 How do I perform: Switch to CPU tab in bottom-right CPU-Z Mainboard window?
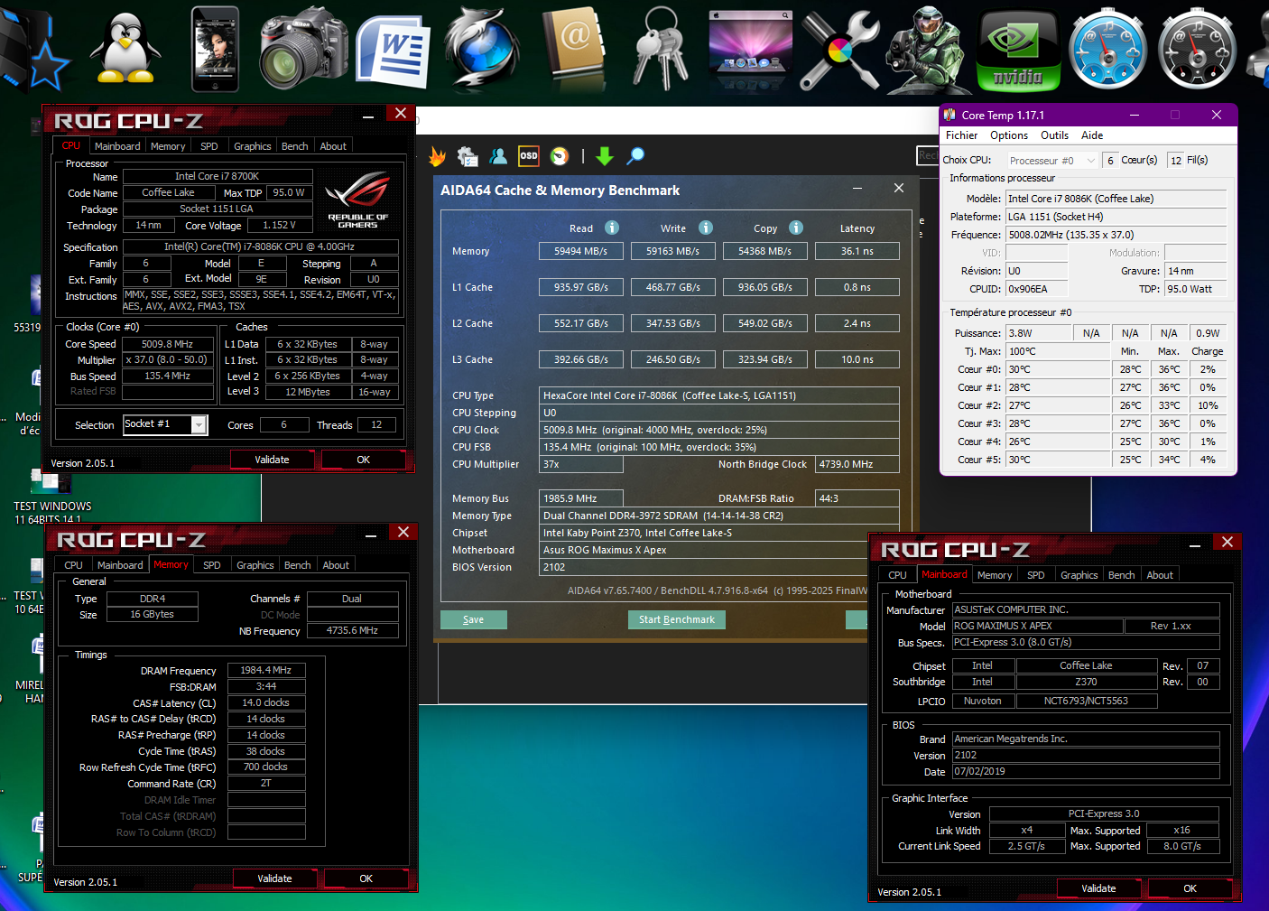pyautogui.click(x=897, y=575)
